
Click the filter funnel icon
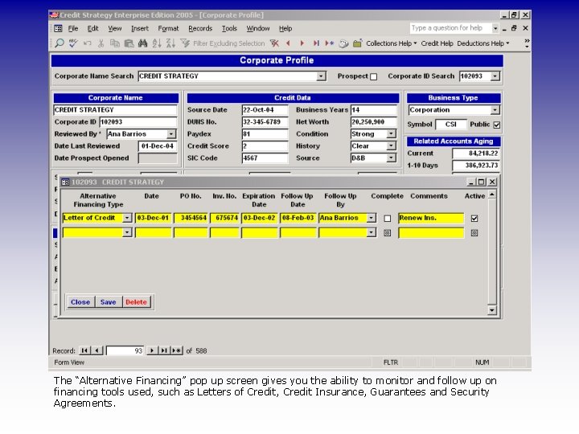[x=185, y=43]
